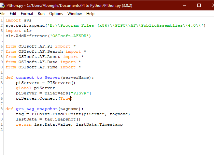Click on the "import sys" line
This screenshot has width=214, height=155.
click(16, 20)
